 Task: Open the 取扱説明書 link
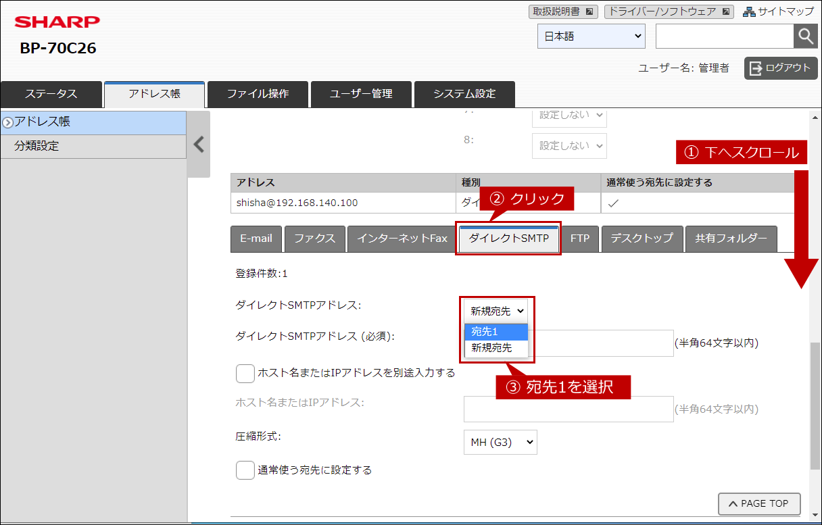point(562,11)
